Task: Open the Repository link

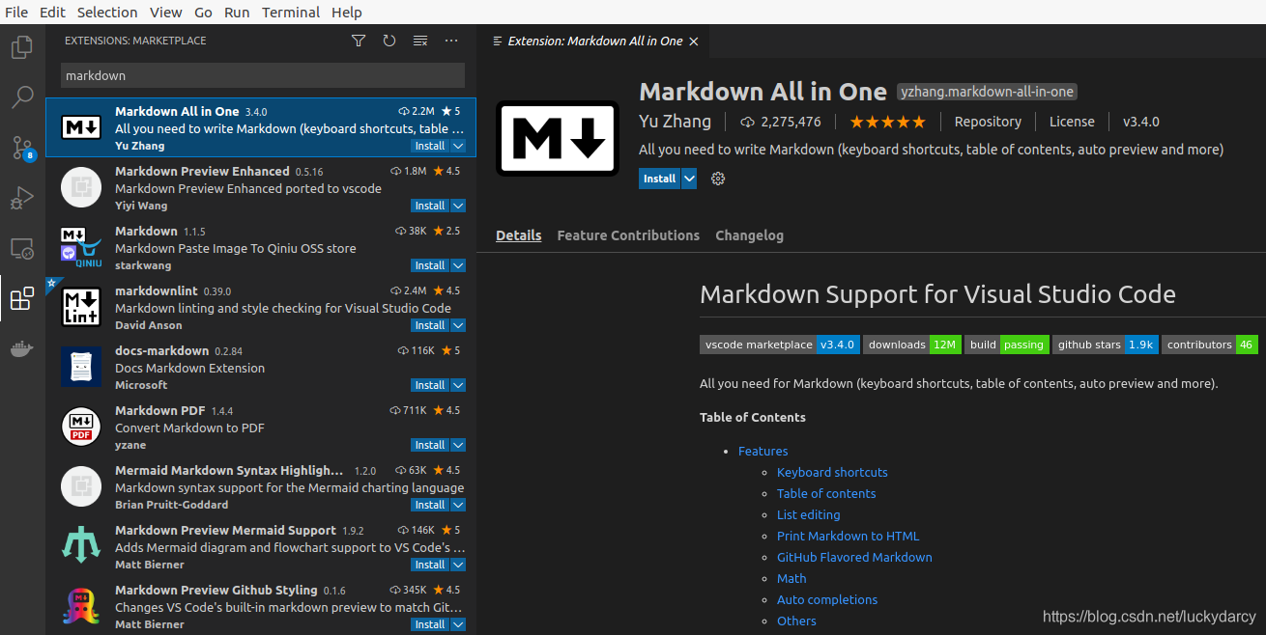Action: coord(988,122)
